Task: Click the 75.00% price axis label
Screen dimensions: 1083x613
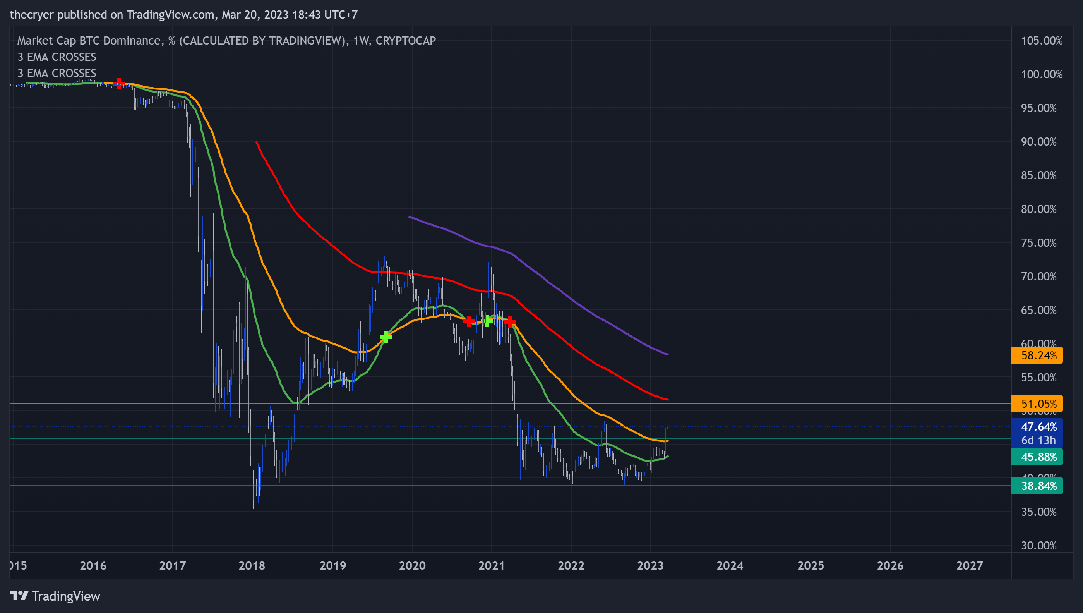Action: pos(1038,243)
